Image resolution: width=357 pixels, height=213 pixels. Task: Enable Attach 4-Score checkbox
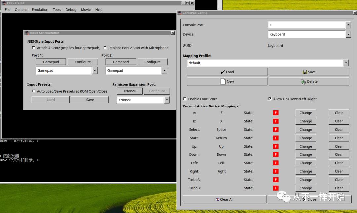(33, 48)
